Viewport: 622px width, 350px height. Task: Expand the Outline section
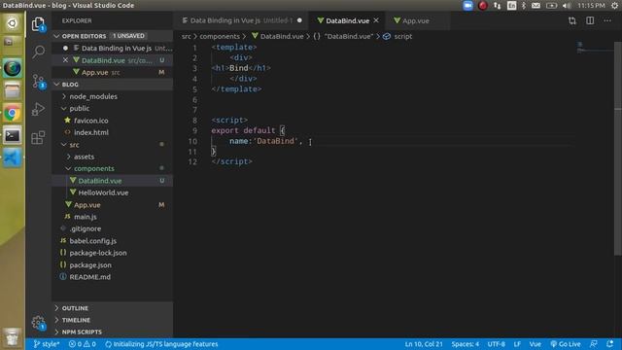pyautogui.click(x=113, y=308)
